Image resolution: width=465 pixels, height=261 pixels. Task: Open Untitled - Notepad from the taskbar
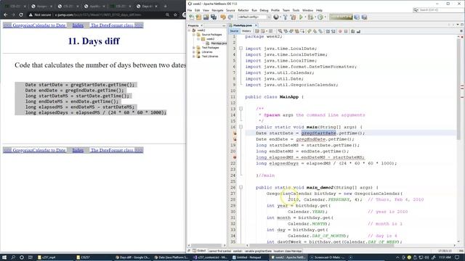[249, 257]
